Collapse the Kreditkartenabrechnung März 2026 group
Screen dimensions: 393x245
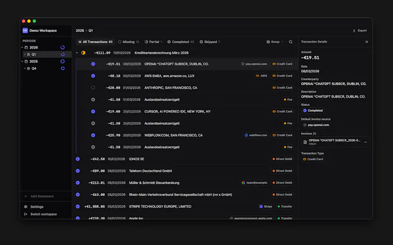point(77,53)
